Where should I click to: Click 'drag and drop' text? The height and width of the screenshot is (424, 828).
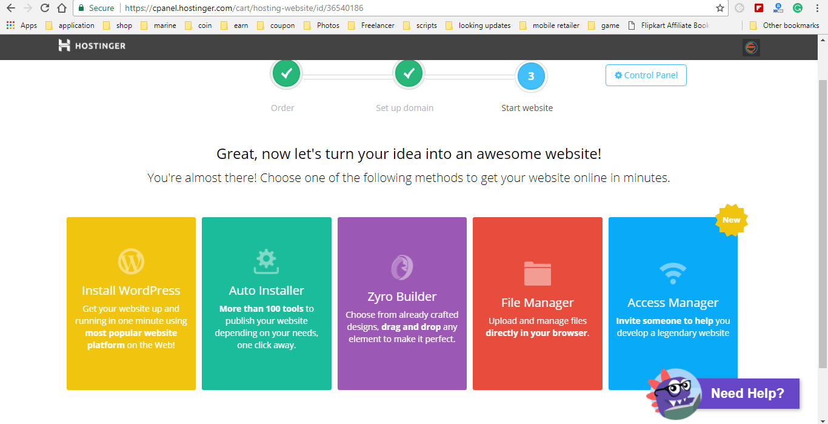[x=411, y=327]
